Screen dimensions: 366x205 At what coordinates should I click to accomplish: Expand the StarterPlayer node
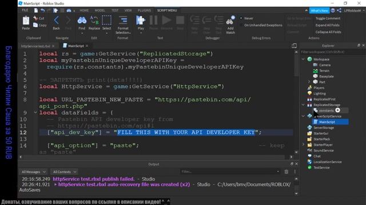pyautogui.click(x=303, y=145)
